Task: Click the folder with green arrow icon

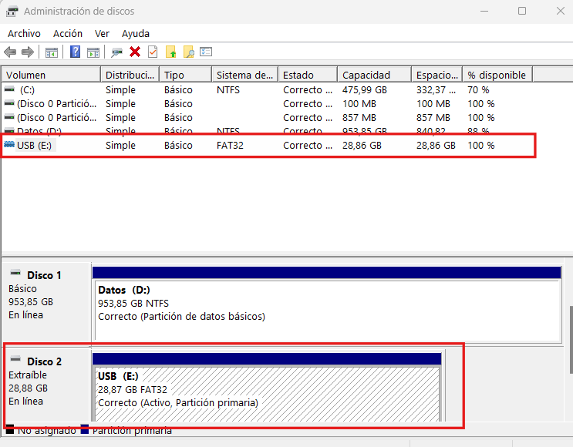Action: (170, 52)
